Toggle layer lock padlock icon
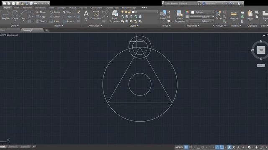The image size is (268, 150). pos(129,12)
